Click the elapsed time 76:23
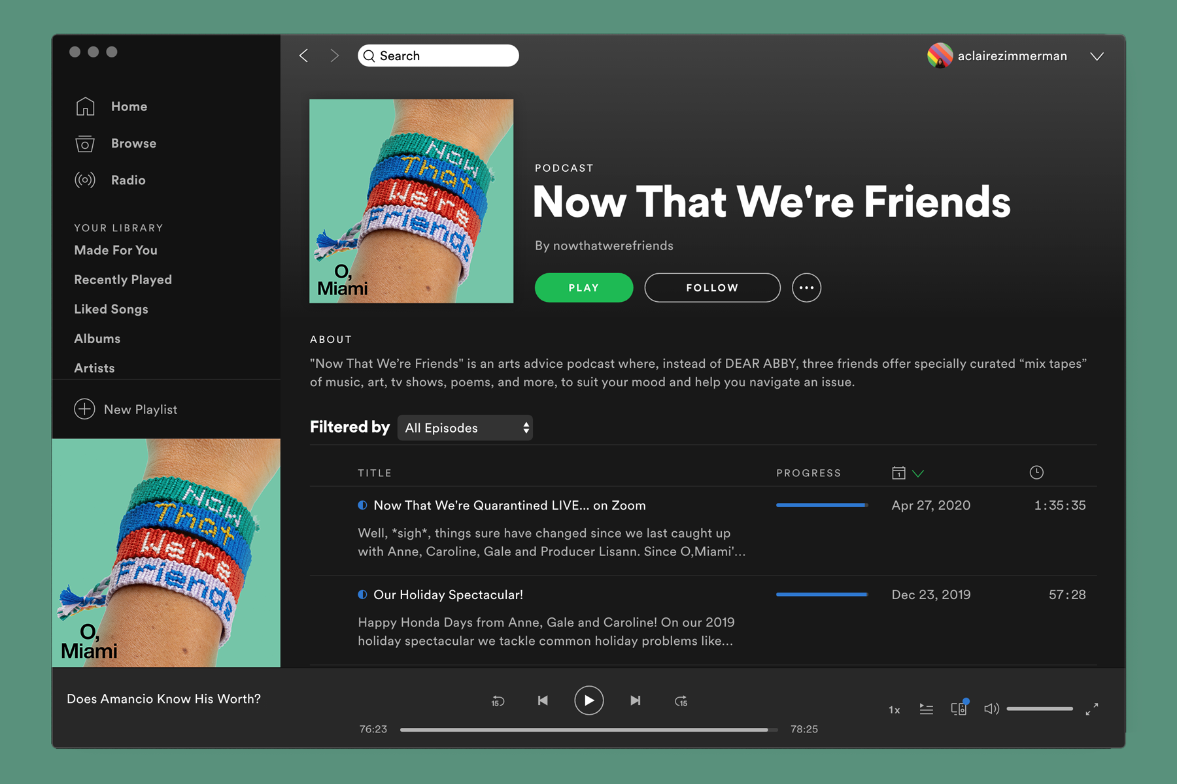The height and width of the screenshot is (784, 1177). point(373,729)
